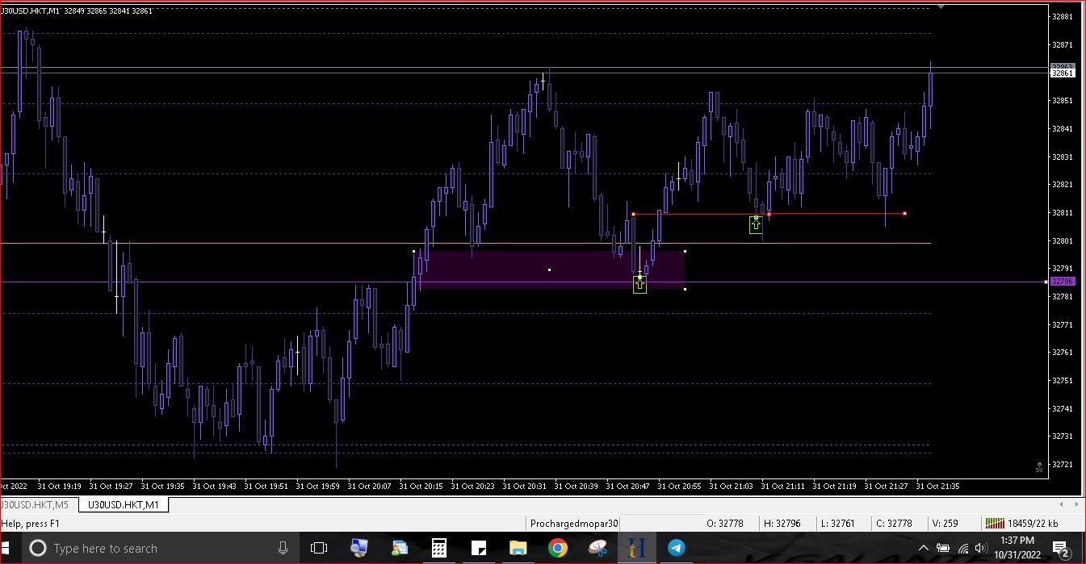Click the '31 Oct 20:47' time axis label
This screenshot has height=564, width=1086.
[627, 487]
